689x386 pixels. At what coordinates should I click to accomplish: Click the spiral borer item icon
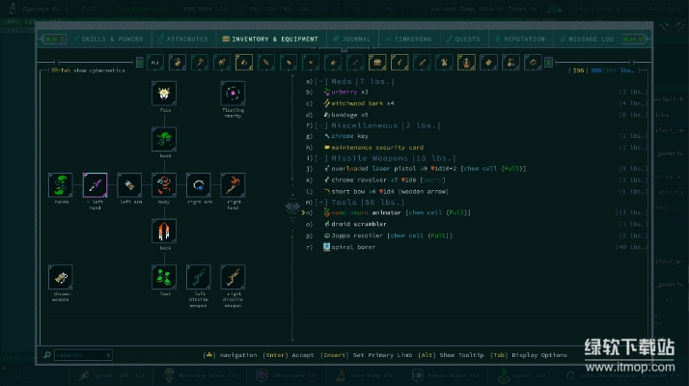326,247
